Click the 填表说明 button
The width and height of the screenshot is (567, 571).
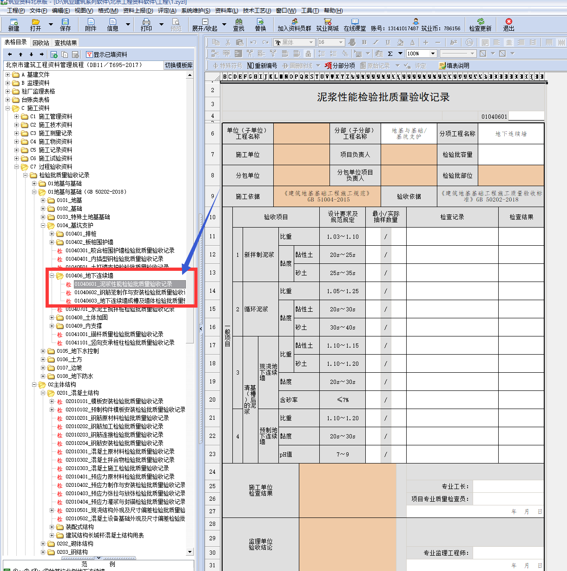454,66
